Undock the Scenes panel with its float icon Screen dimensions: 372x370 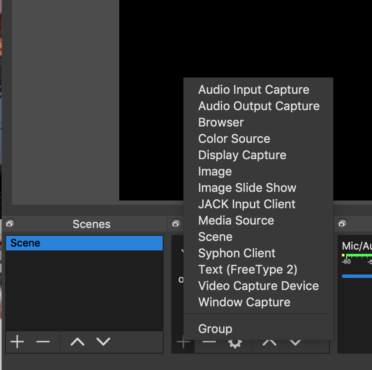click(9, 224)
